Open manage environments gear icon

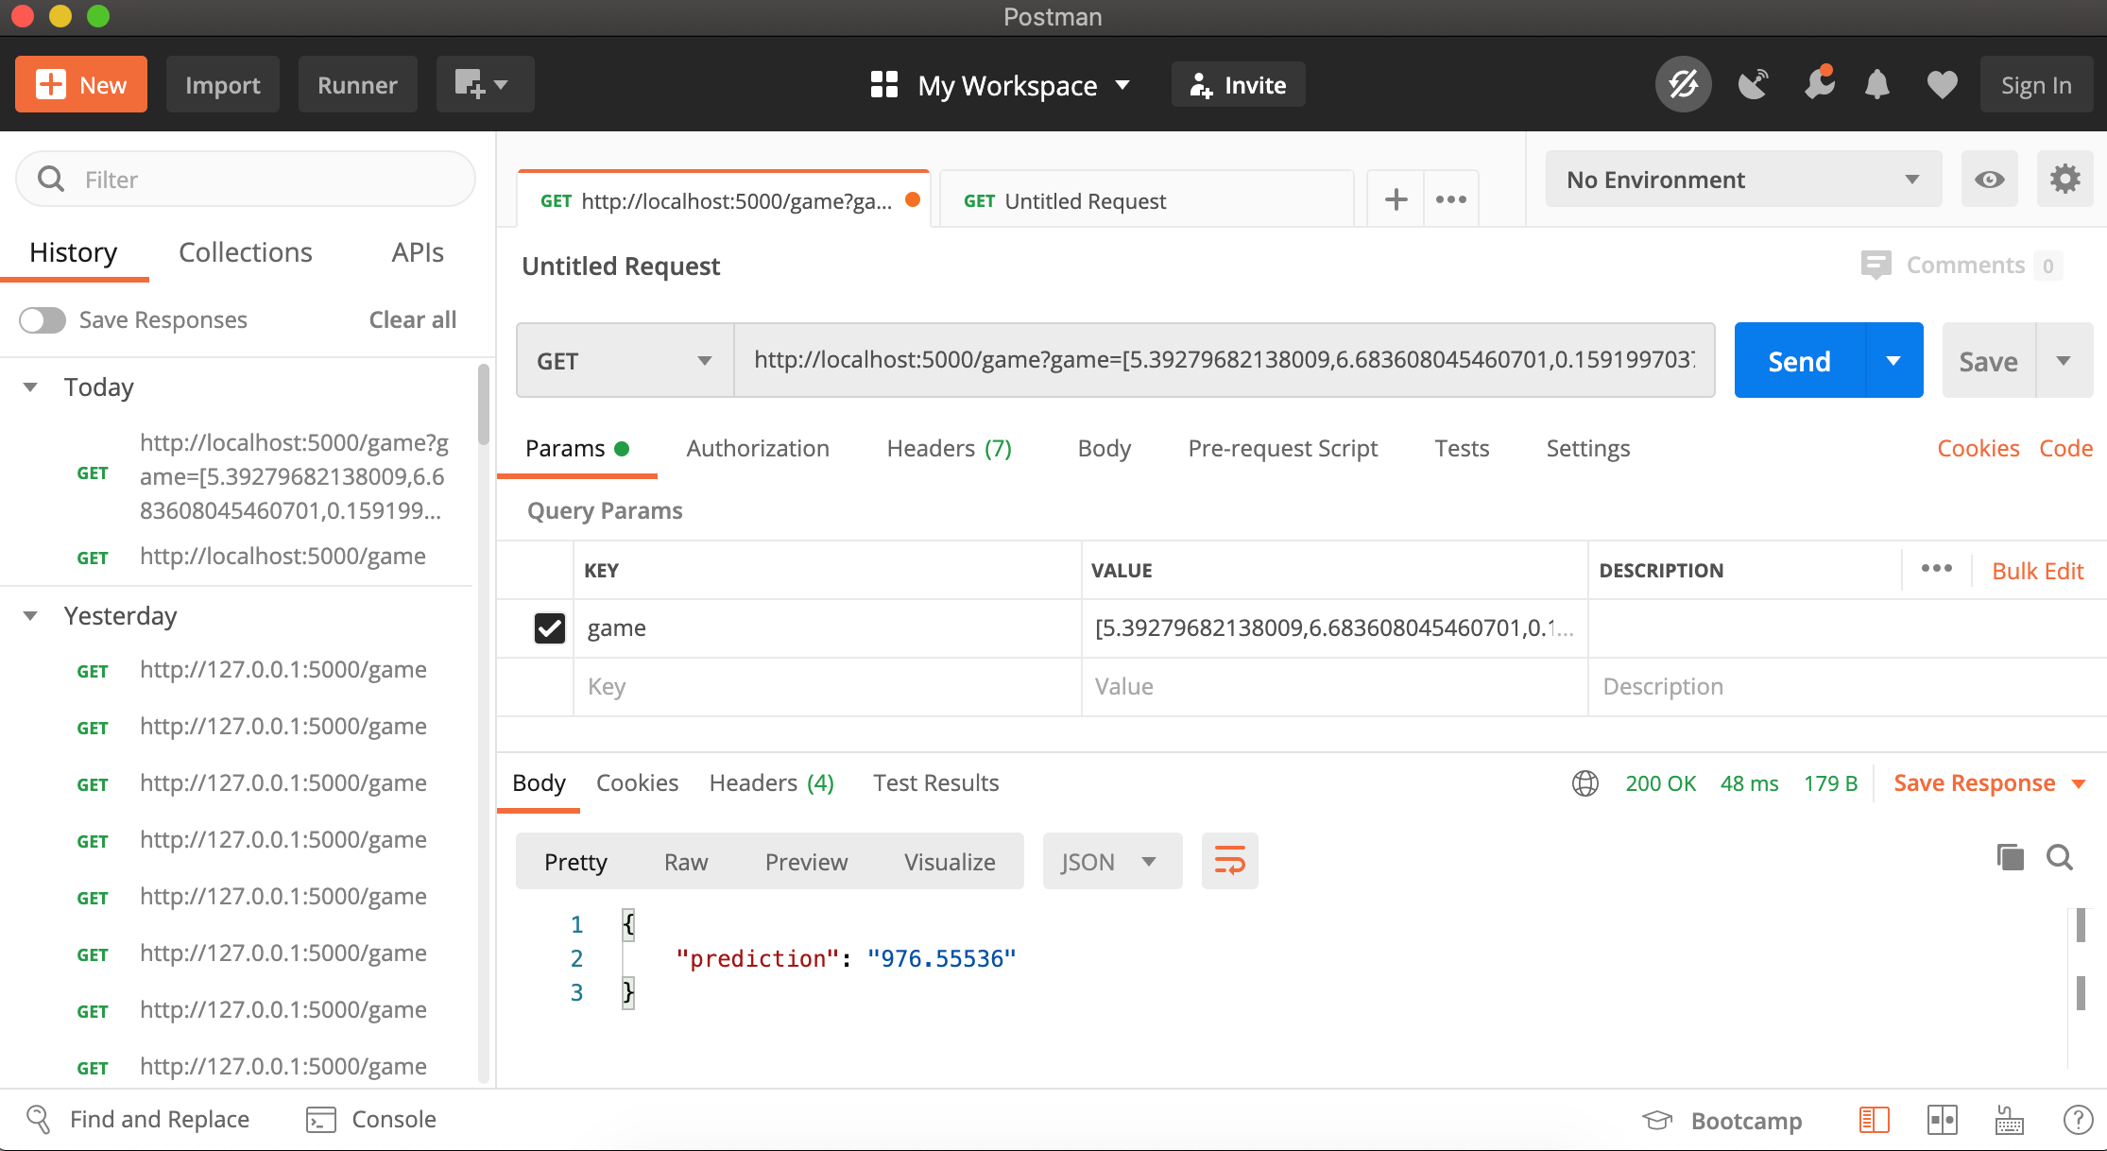2064,180
